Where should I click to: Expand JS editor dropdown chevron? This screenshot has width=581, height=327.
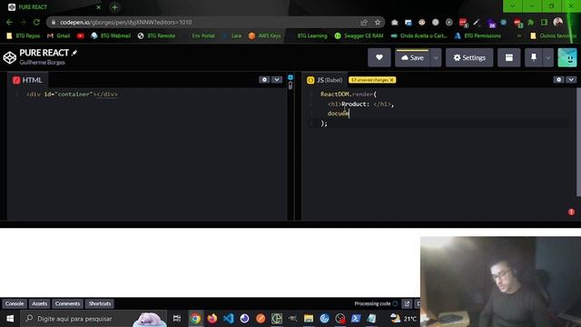pyautogui.click(x=571, y=80)
